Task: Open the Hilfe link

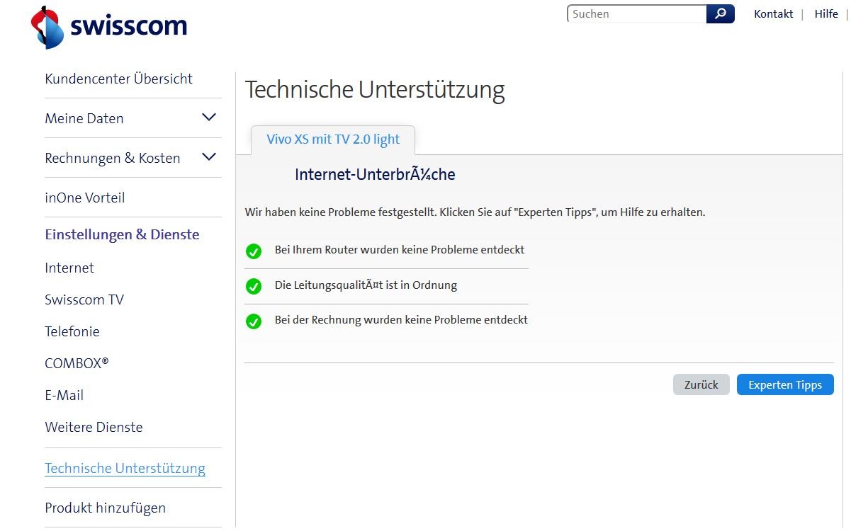Action: [826, 14]
